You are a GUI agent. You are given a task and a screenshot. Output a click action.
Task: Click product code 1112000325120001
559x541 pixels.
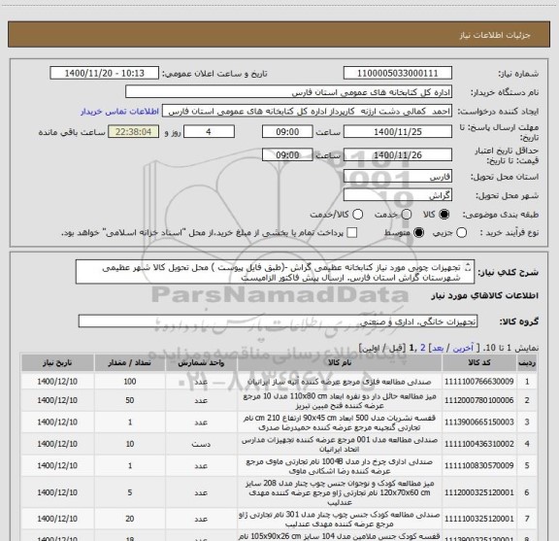(x=479, y=492)
